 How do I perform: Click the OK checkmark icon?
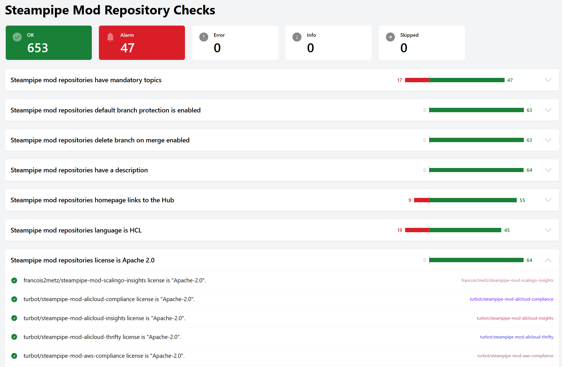(x=17, y=37)
